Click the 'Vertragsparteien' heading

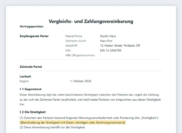32,26
